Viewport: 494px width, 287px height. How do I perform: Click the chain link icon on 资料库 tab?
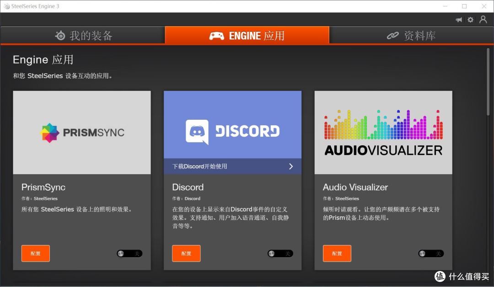pyautogui.click(x=392, y=36)
